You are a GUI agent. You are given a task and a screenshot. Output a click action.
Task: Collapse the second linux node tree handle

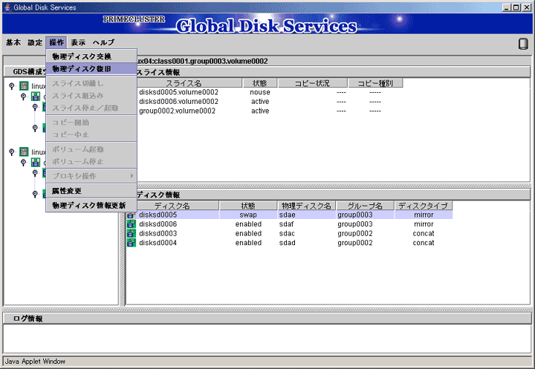coord(12,151)
